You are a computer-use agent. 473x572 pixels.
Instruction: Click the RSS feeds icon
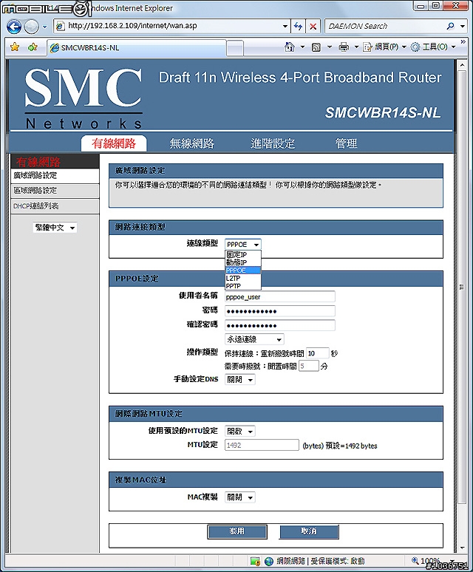click(316, 47)
